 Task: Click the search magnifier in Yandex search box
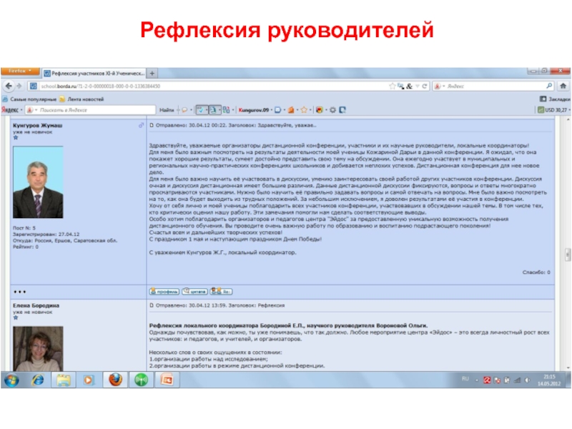click(549, 86)
